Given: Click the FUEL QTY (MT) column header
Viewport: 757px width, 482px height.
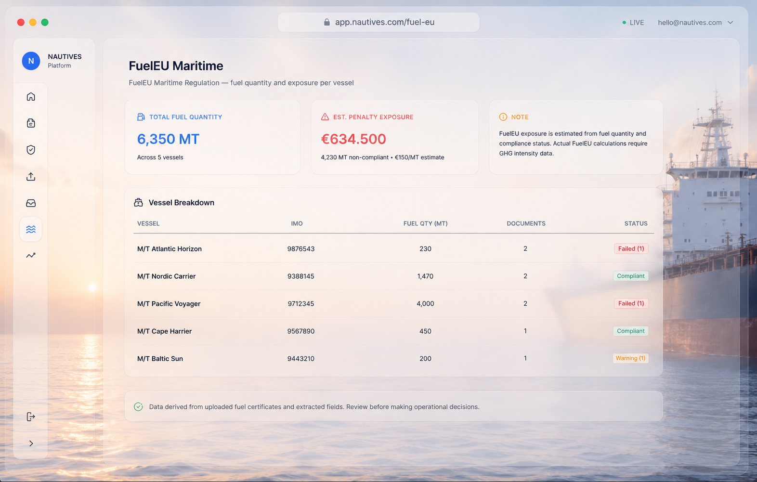Looking at the screenshot, I should click(425, 223).
